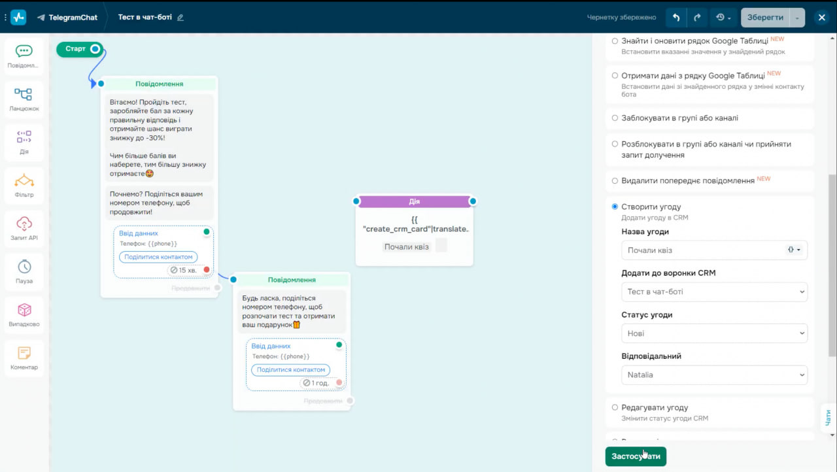Click the Продовжити output dot of the first block
837x472 pixels.
[x=218, y=288]
